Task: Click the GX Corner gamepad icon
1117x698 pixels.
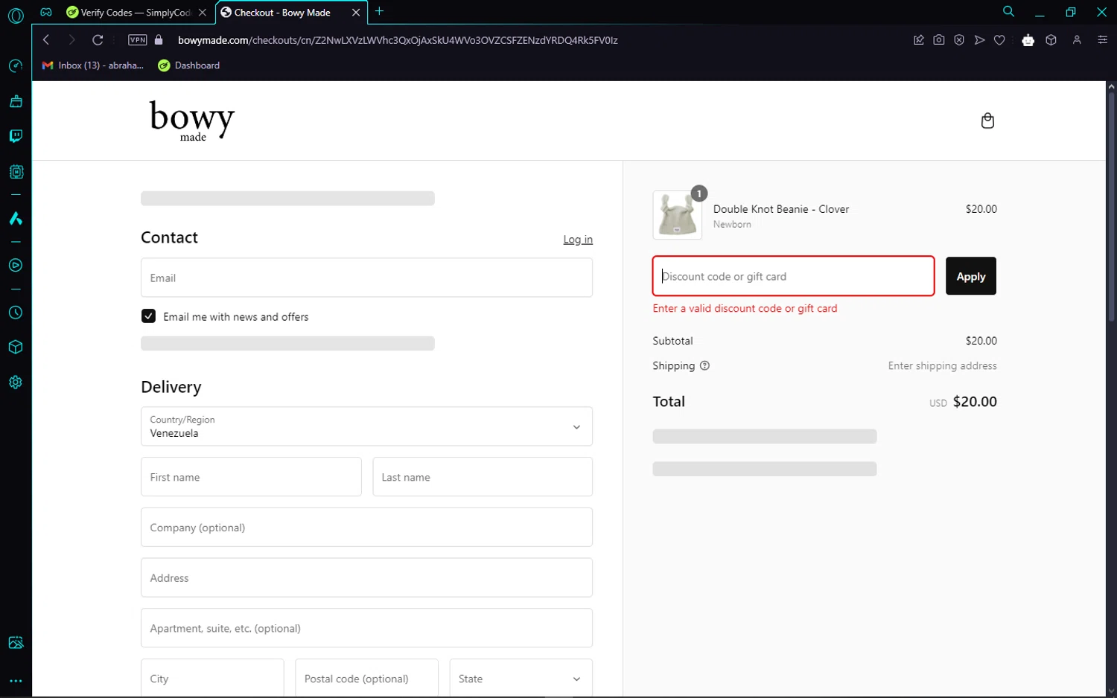Action: [46, 12]
